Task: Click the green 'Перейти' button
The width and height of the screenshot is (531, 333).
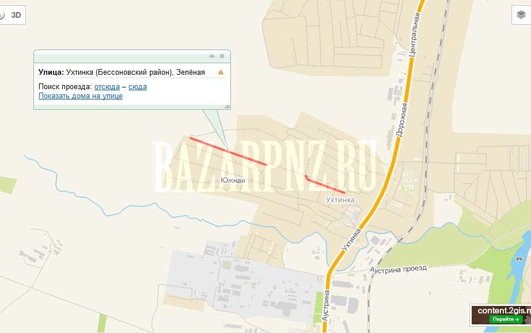Action: (x=506, y=319)
